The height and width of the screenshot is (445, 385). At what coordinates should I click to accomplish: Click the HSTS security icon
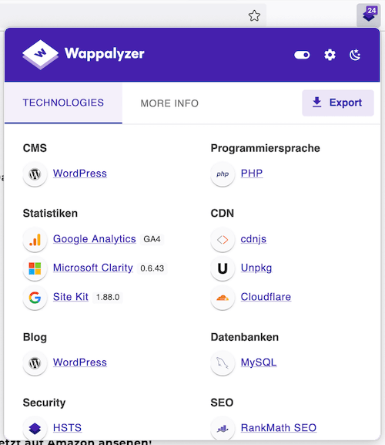tap(35, 428)
